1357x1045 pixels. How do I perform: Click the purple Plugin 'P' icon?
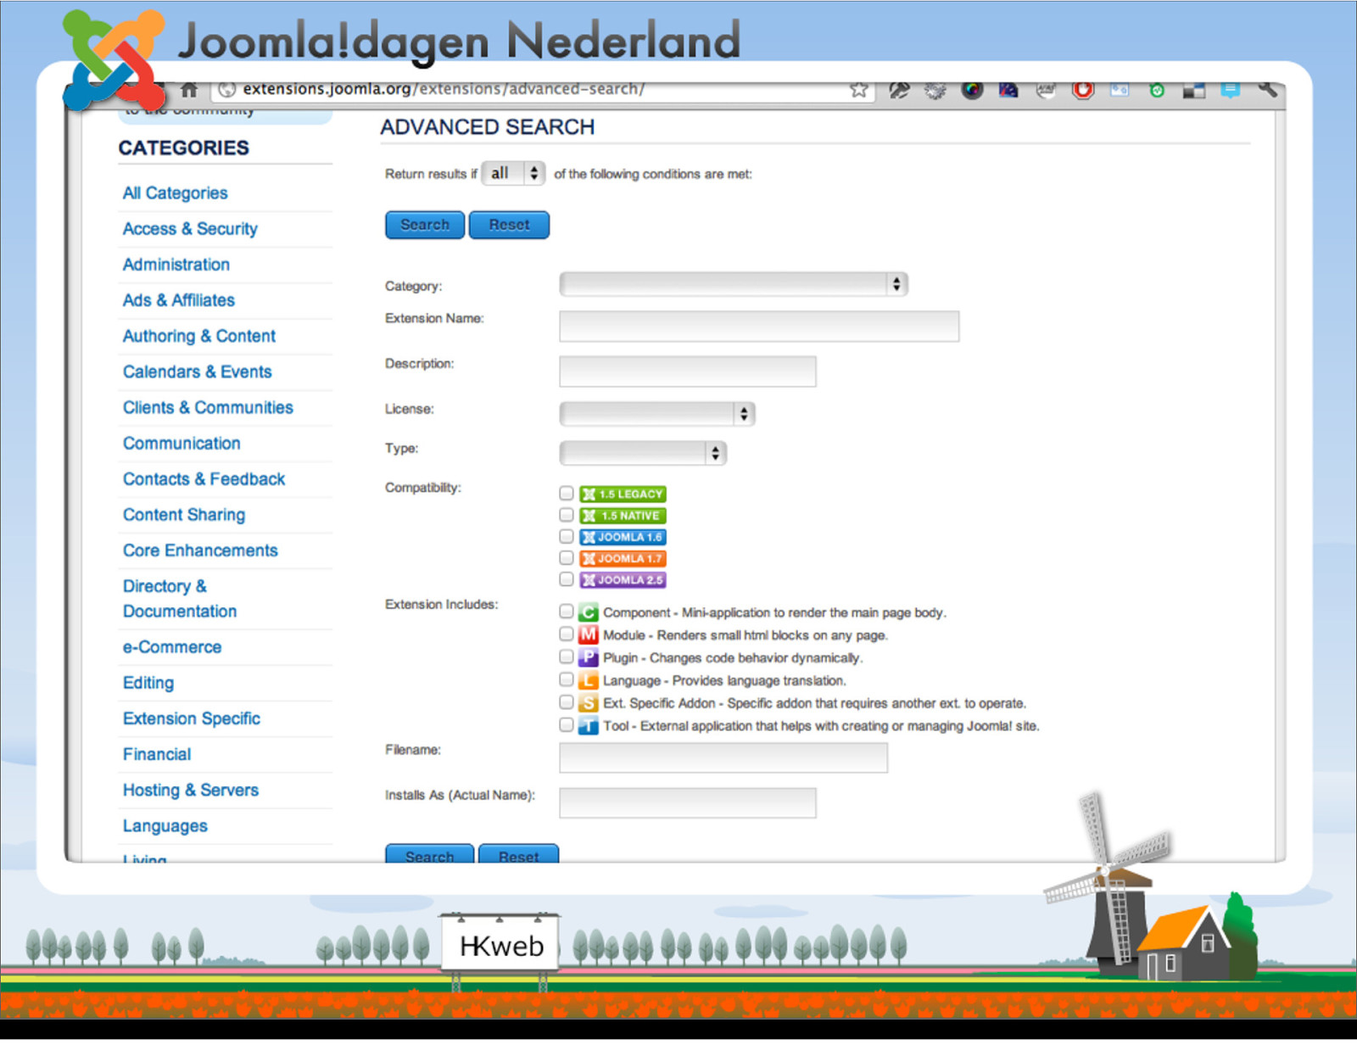589,658
